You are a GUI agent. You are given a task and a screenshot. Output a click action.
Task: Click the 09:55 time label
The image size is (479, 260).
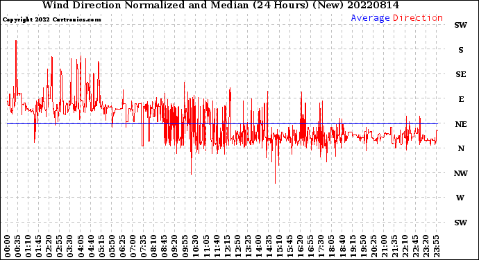click(x=185, y=246)
